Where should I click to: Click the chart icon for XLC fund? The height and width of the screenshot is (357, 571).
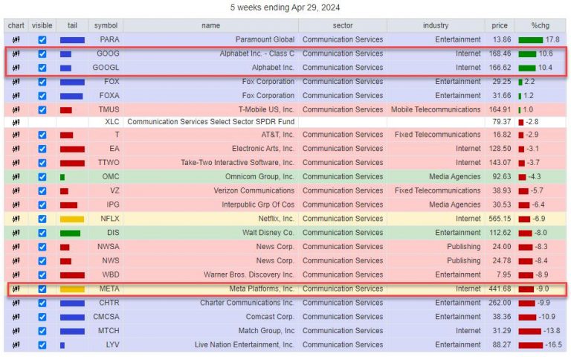tap(16, 122)
